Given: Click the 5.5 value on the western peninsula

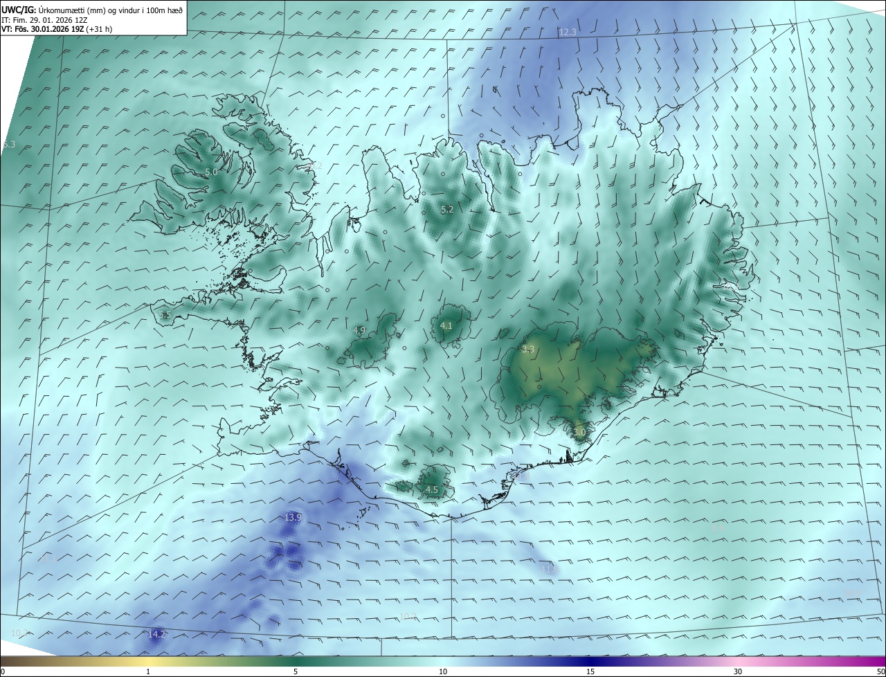Looking at the screenshot, I should point(165,316).
